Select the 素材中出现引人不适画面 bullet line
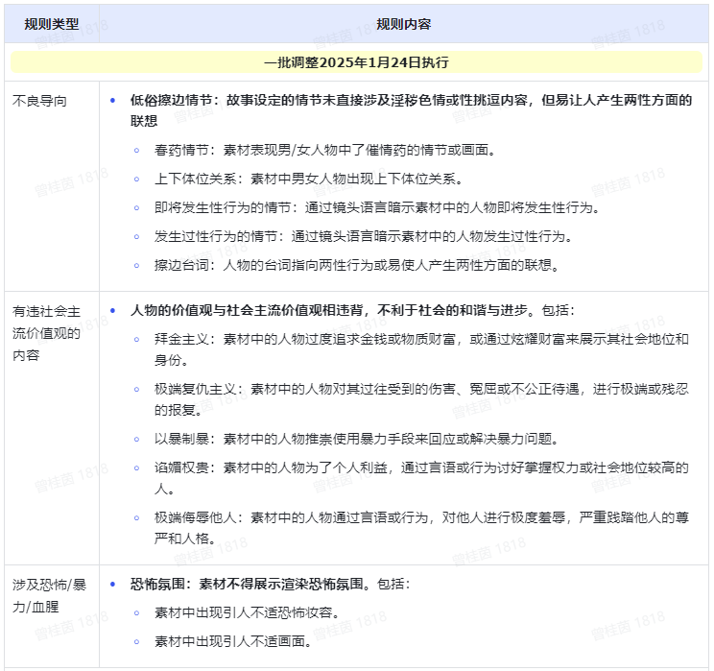 (x=233, y=641)
